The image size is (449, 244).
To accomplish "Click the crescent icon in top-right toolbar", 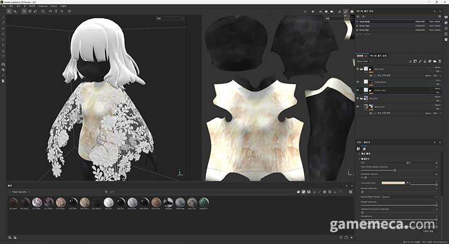I will (x=339, y=11).
